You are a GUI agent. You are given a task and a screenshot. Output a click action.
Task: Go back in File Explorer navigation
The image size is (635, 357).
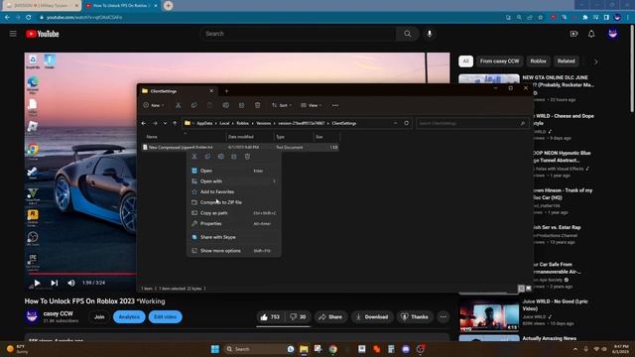click(144, 123)
